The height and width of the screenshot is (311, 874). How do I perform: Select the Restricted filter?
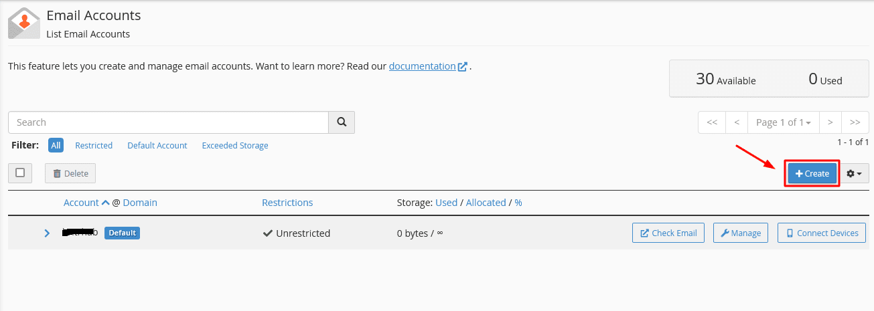94,145
